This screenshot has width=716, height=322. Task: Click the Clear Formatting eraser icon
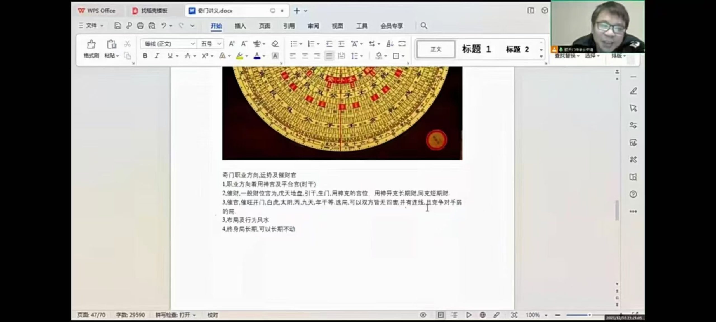click(275, 44)
